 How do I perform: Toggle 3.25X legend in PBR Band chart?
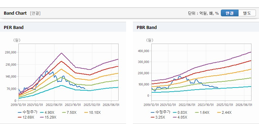[158, 117]
